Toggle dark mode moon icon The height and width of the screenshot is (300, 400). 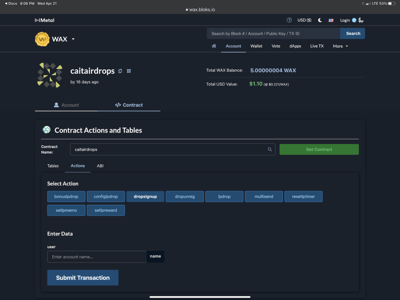[x=320, y=20]
